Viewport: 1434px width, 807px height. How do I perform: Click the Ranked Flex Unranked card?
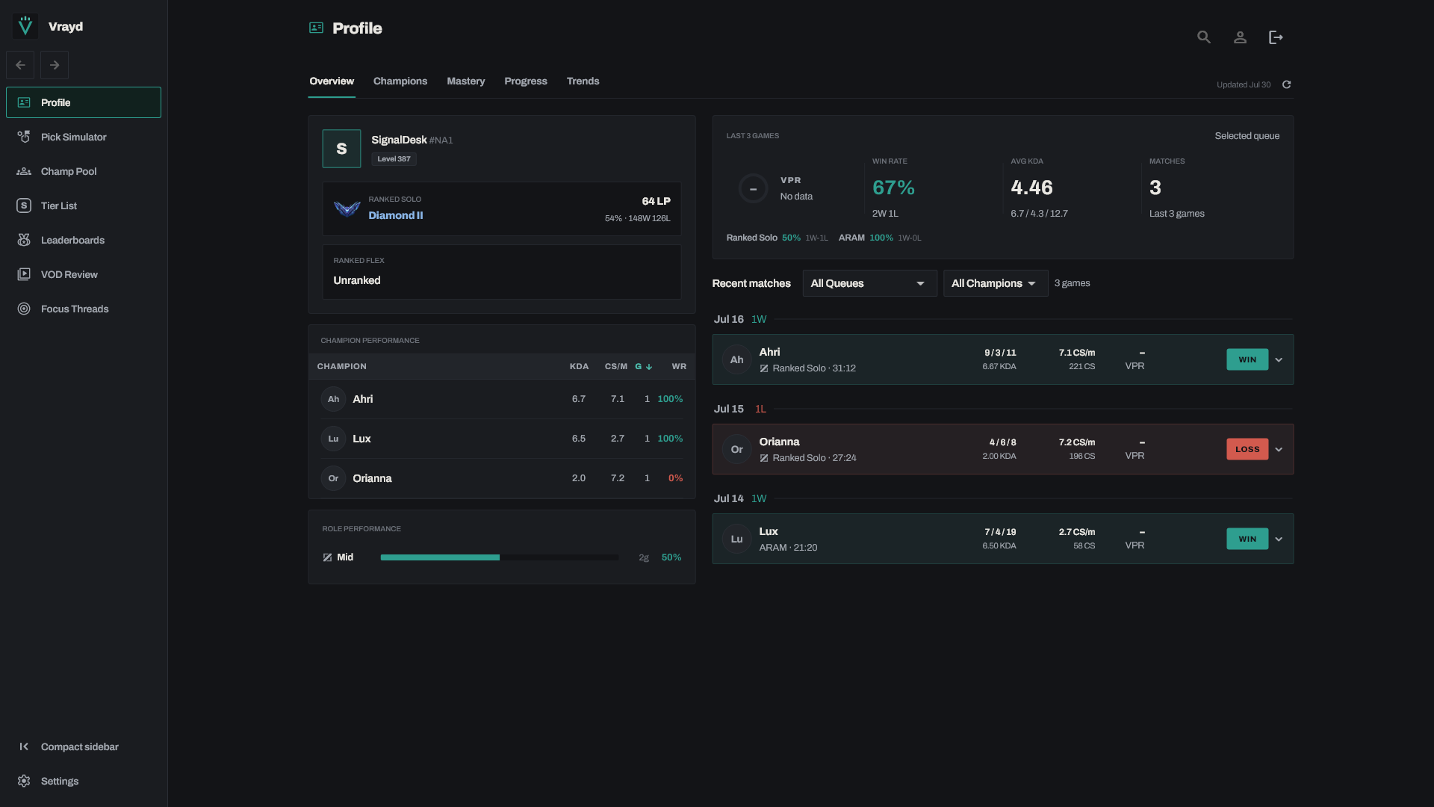[502, 272]
